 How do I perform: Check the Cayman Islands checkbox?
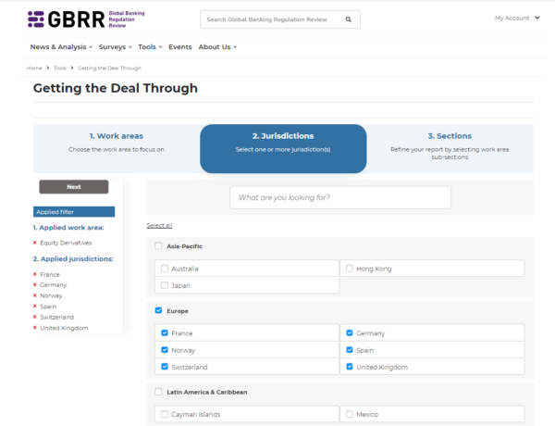click(x=165, y=414)
